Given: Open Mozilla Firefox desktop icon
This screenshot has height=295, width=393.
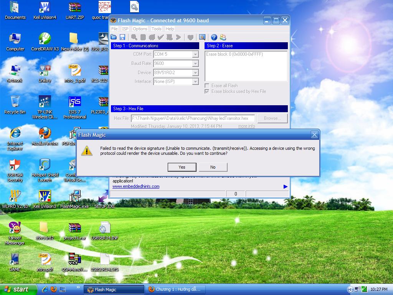Looking at the screenshot, I should (45, 136).
